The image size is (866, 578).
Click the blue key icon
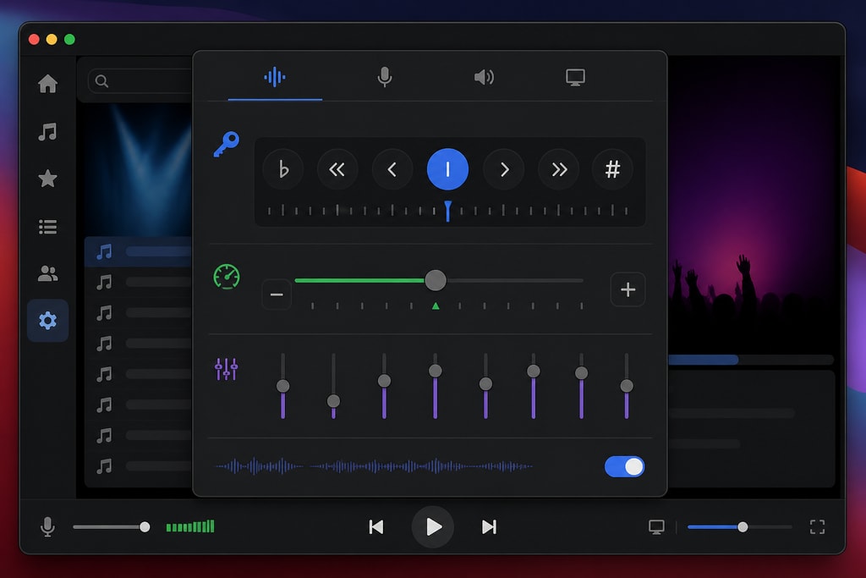[227, 144]
